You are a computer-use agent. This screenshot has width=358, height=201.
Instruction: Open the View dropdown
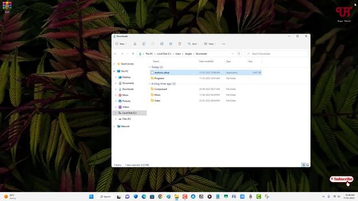pyautogui.click(x=210, y=44)
